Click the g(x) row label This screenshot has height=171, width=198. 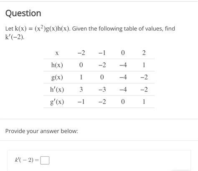click(57, 78)
